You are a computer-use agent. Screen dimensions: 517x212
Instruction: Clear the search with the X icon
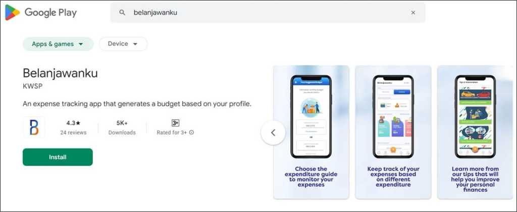[413, 13]
